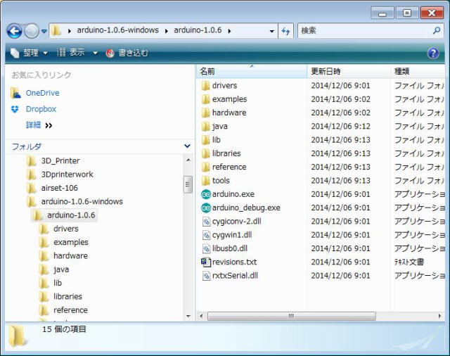This screenshot has height=356, width=450.
Task: Open recent pages dropdown beside navigation arrows
Action: [44, 31]
